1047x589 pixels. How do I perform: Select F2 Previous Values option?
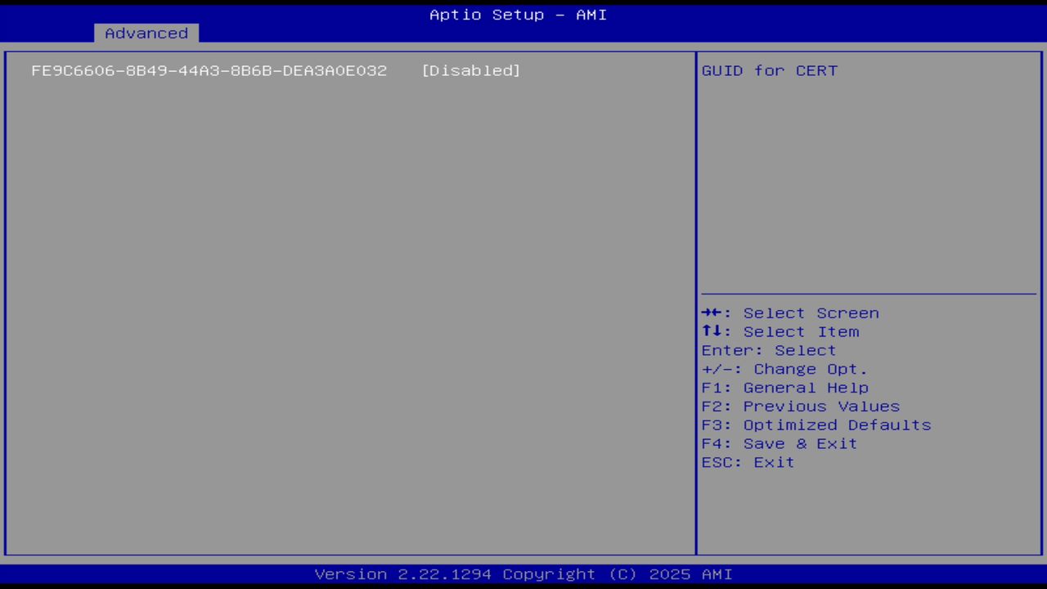[800, 406]
